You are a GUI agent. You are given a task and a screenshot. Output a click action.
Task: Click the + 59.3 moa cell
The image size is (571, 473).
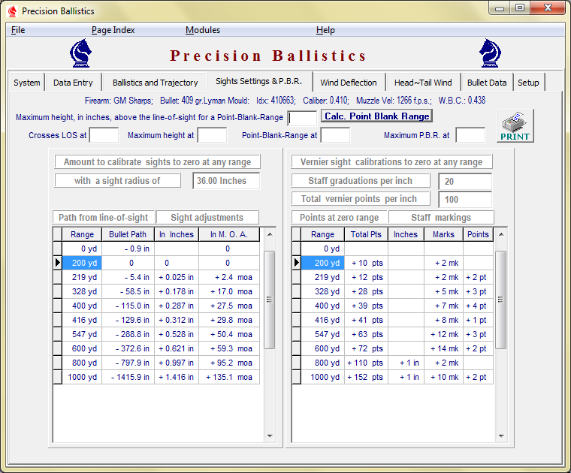[229, 348]
